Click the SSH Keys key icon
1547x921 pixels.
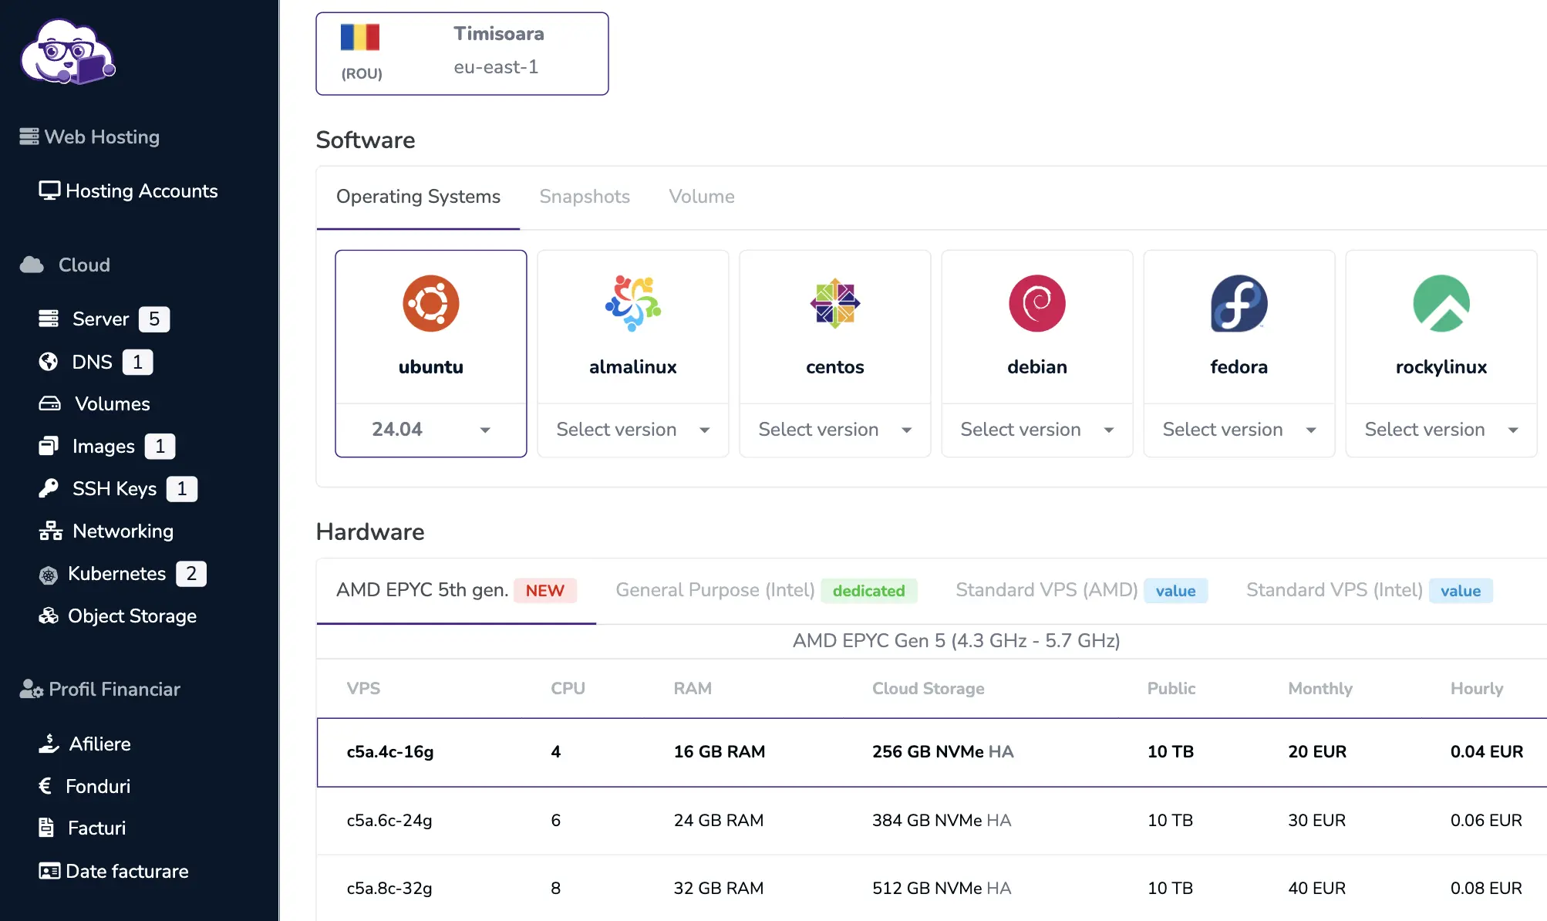tap(49, 488)
